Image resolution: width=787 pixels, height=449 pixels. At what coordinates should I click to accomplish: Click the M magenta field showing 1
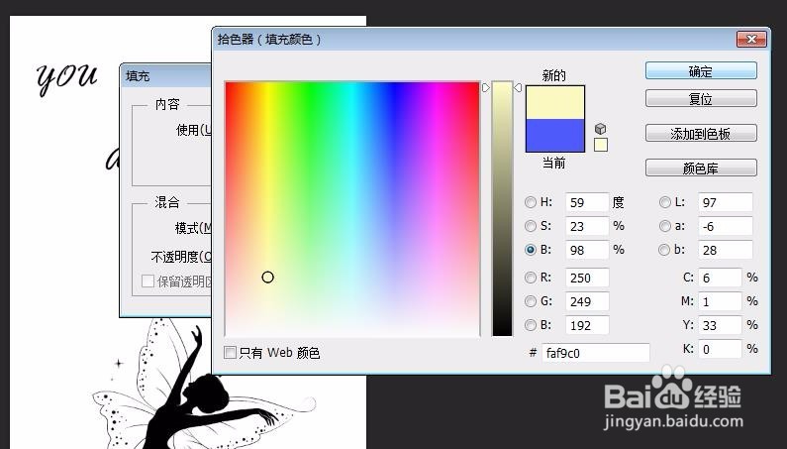pos(720,301)
